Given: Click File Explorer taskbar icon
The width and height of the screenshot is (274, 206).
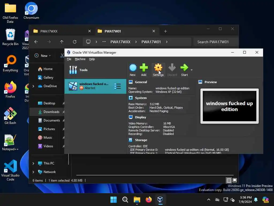Looking at the screenshot, I should click(x=137, y=200).
